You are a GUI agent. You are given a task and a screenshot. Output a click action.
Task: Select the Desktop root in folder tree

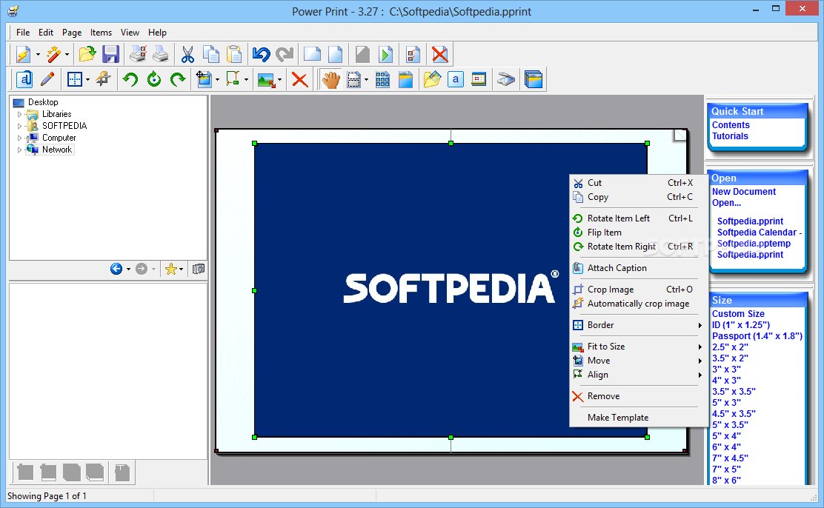point(43,102)
